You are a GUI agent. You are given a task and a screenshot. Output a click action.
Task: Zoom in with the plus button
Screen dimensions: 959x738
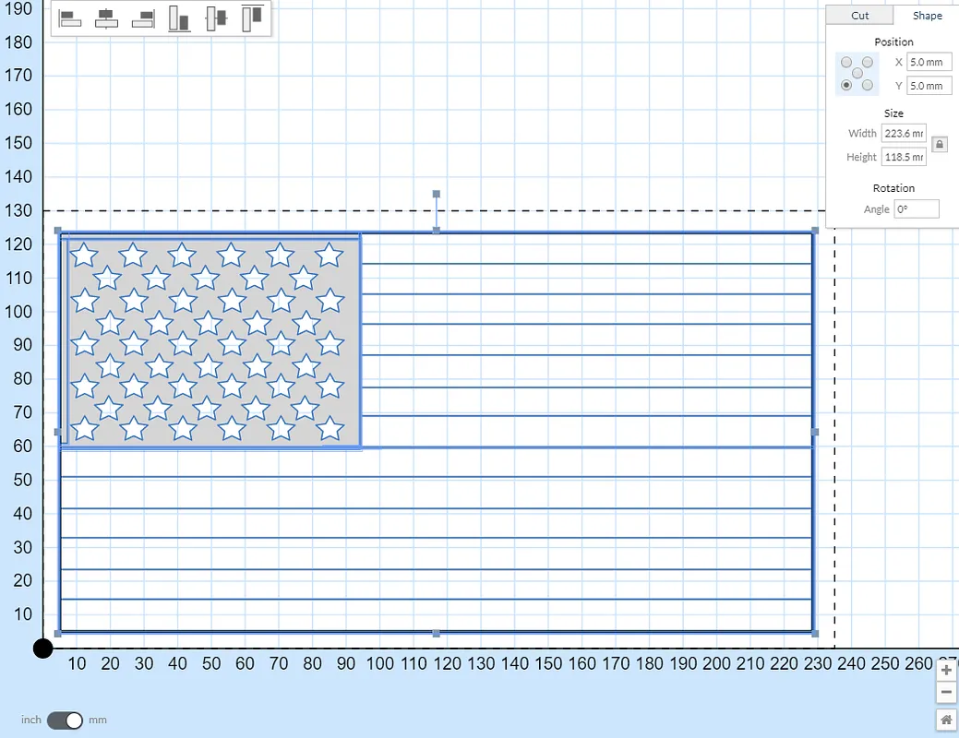(x=946, y=670)
